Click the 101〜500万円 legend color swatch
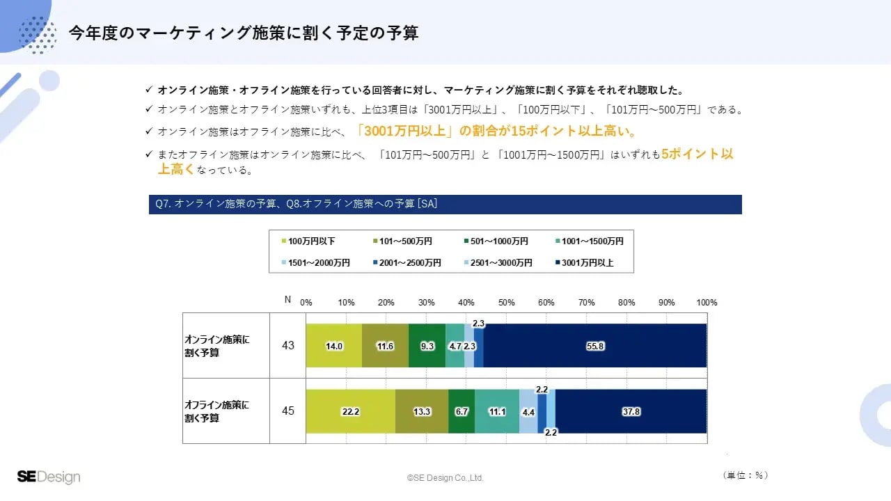Viewport: 891px width, 501px height. click(x=374, y=241)
